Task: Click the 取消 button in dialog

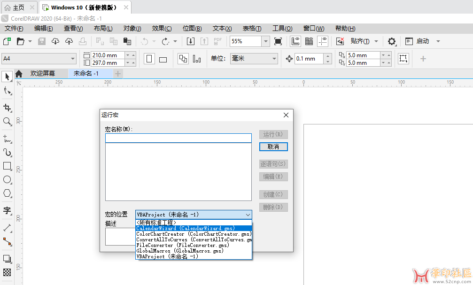Action: [273, 147]
